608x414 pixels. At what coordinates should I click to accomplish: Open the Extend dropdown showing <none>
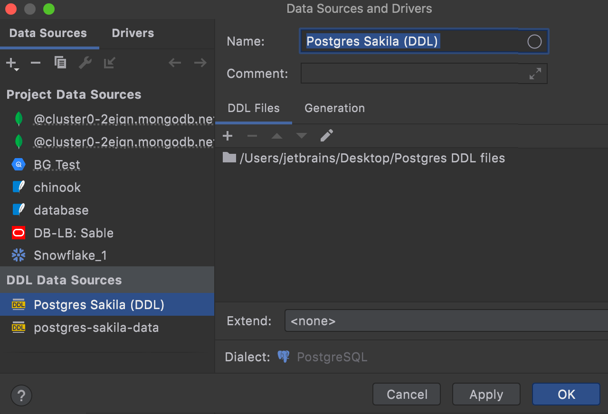click(x=446, y=321)
